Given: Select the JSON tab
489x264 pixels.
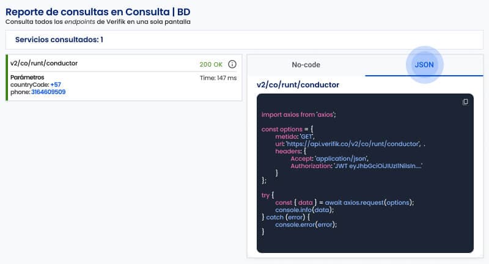Looking at the screenshot, I should (x=424, y=65).
